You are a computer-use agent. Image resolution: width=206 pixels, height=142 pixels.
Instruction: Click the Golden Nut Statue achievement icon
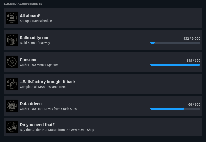coord(12,127)
